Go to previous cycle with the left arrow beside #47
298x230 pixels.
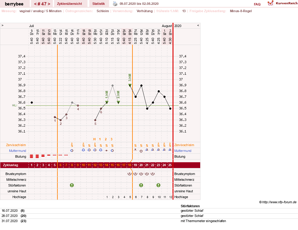35,4
